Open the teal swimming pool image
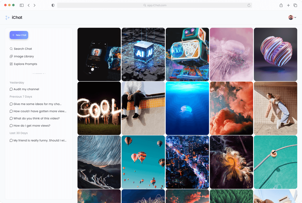302x203 pixels. coord(276,162)
